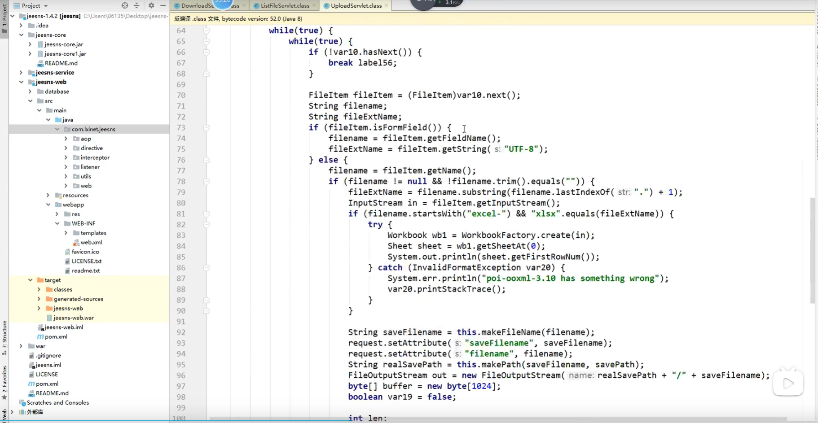Collapse the jeesns-web module

click(x=21, y=82)
